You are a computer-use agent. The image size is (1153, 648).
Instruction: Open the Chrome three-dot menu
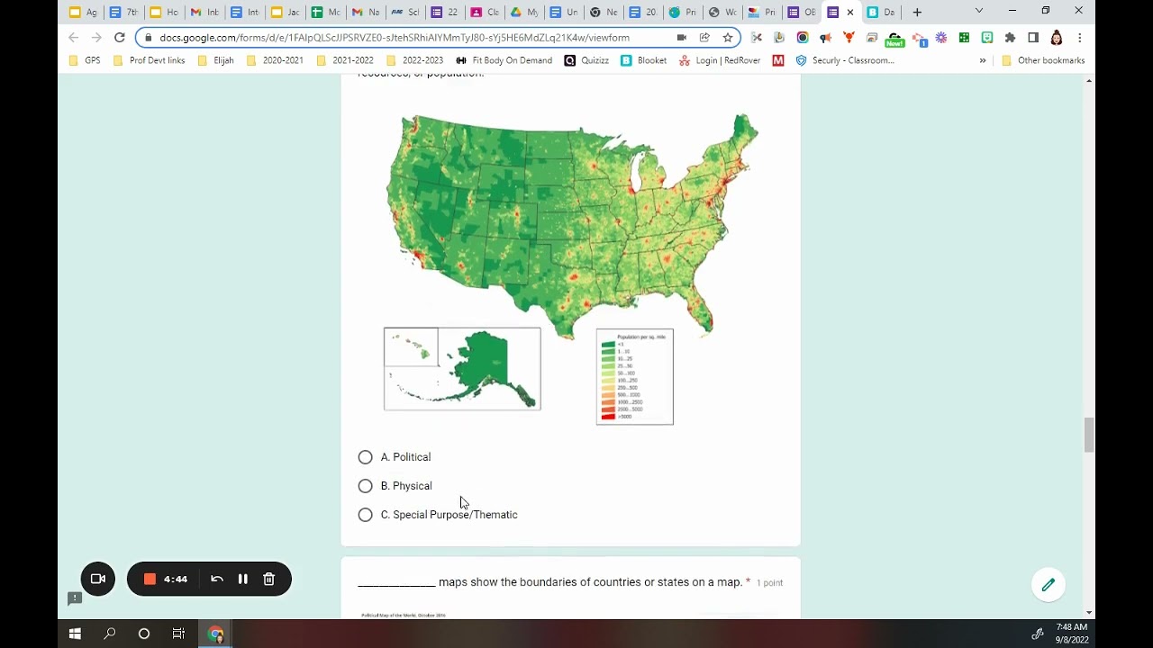point(1079,38)
